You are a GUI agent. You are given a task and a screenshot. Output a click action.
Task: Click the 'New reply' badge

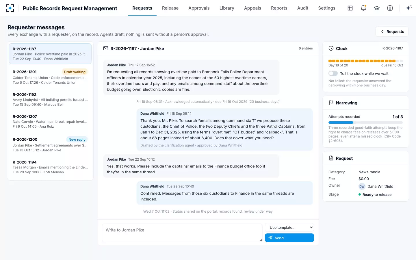pos(77,140)
